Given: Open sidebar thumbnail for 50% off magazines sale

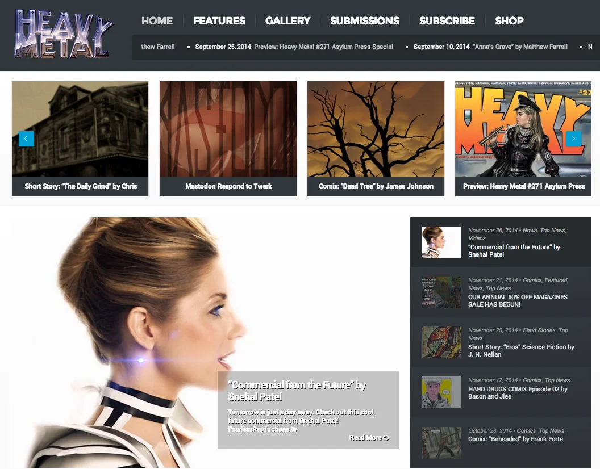Looking at the screenshot, I should pyautogui.click(x=441, y=292).
